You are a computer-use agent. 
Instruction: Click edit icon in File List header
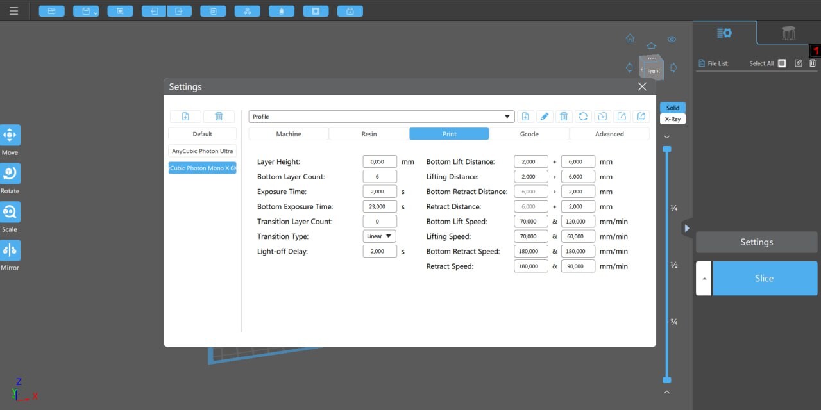(798, 63)
